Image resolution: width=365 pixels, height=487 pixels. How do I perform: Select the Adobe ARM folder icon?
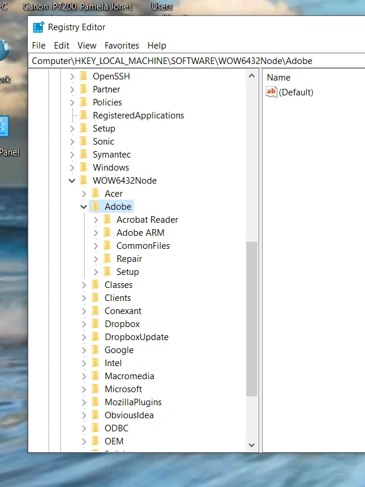click(x=107, y=233)
